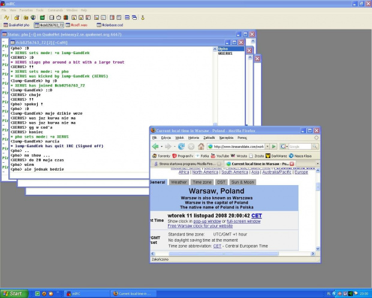Click the green Go arrow beside the address bar

pos(274,146)
